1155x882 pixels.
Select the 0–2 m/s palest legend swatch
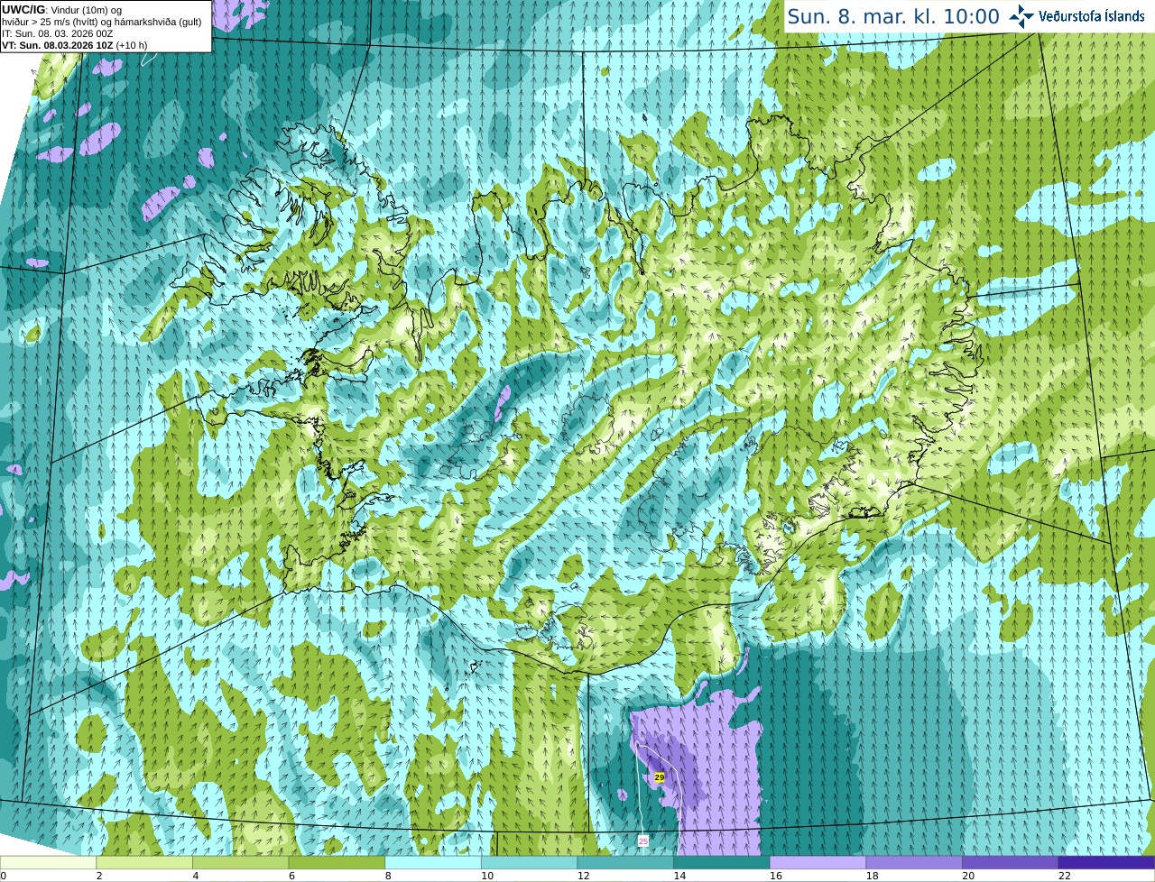[48, 862]
